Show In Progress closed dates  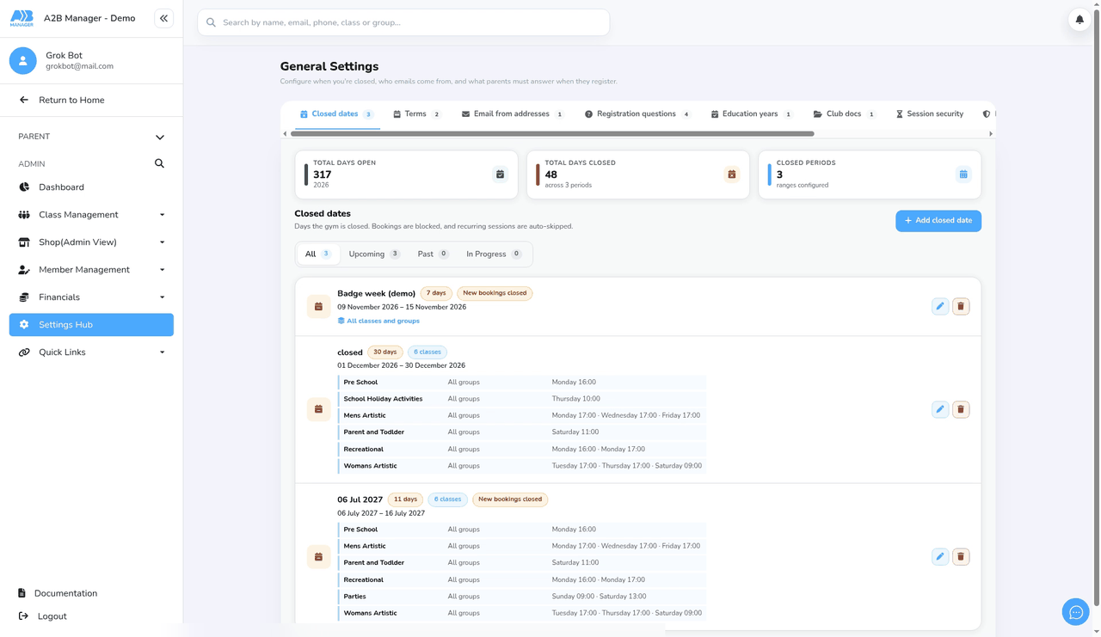tap(494, 254)
